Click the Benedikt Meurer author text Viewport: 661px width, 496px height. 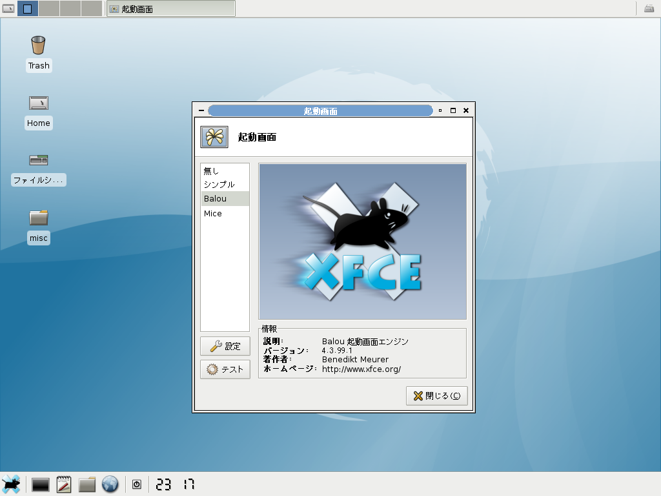(x=355, y=359)
